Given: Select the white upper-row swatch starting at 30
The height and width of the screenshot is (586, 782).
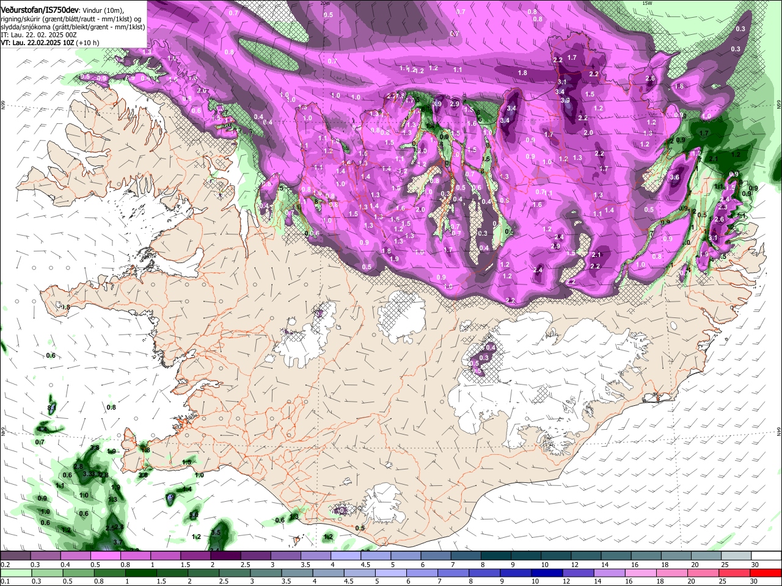Looking at the screenshot, I should [x=767, y=556].
